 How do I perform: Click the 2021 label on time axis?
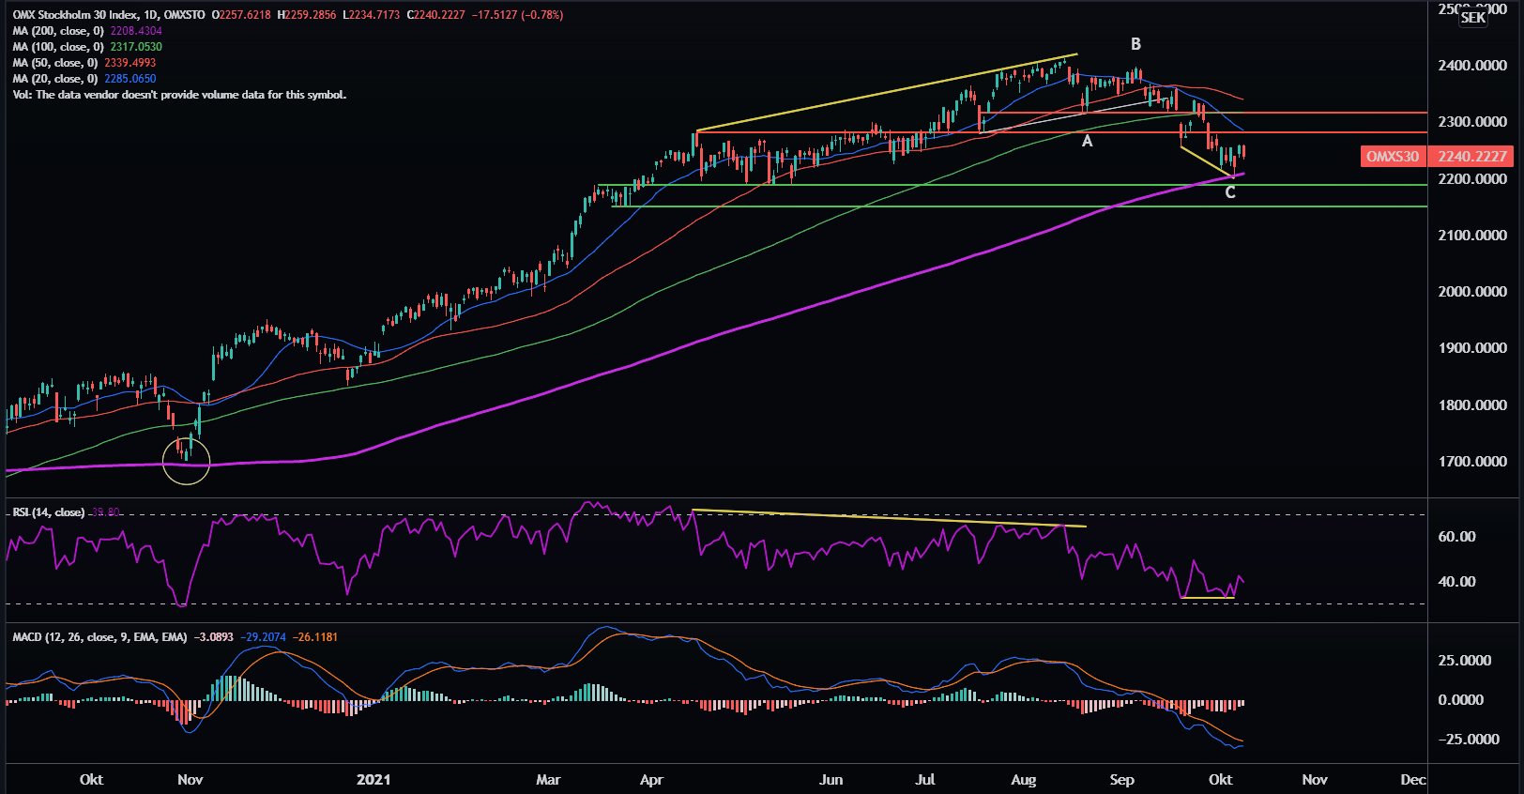point(373,780)
